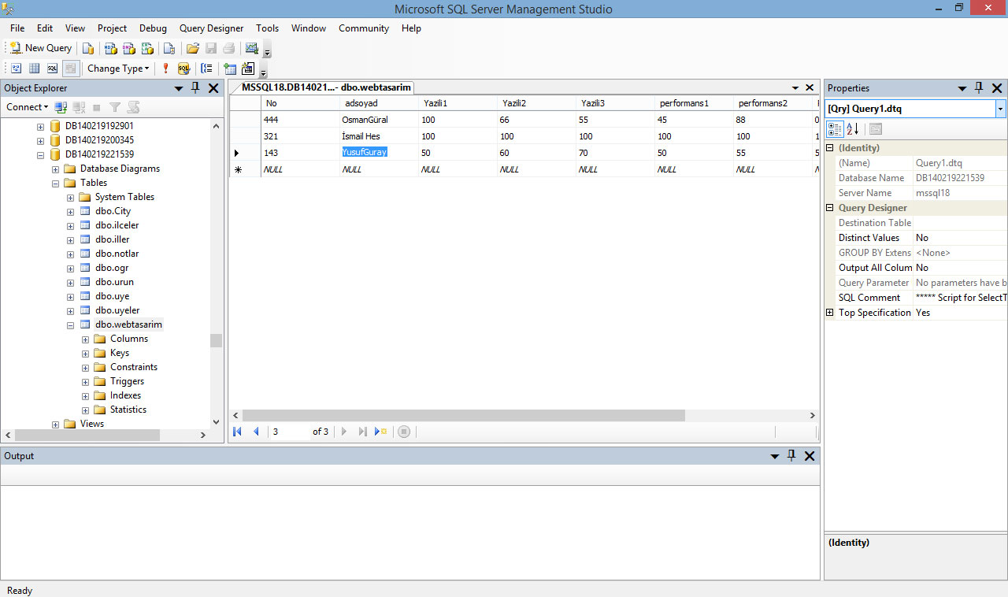
Task: Go to the previous row in results
Action: [x=256, y=432]
